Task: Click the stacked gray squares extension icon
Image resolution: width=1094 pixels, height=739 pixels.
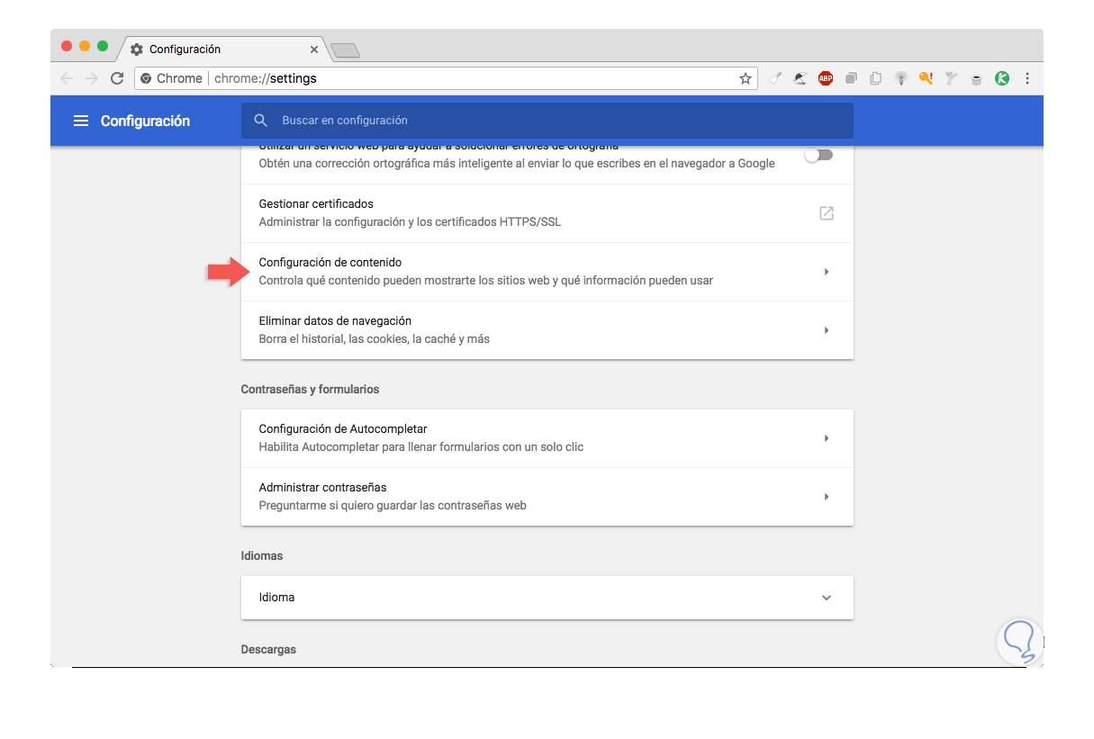Action: tap(851, 78)
